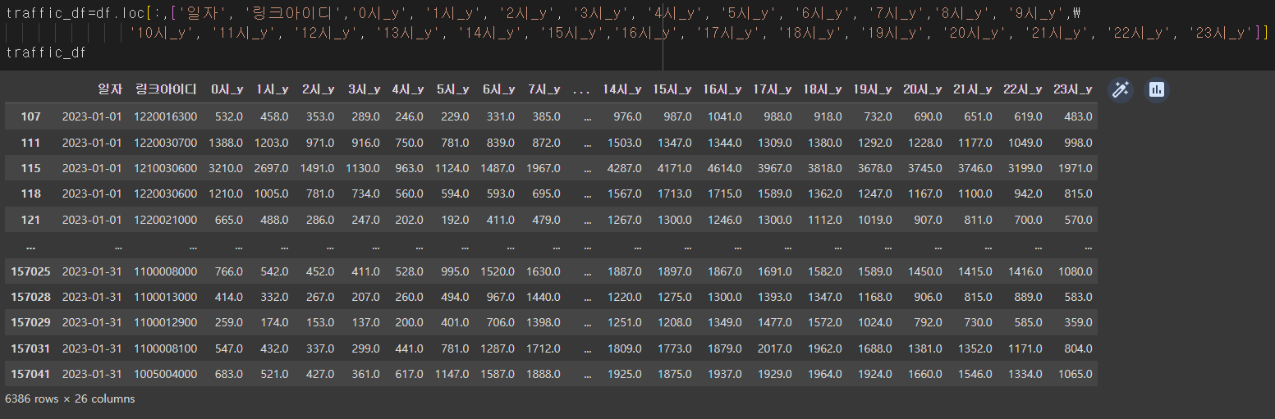The height and width of the screenshot is (419, 1275).
Task: Click the 2017.0 value in row 157031
Action: tap(773, 348)
